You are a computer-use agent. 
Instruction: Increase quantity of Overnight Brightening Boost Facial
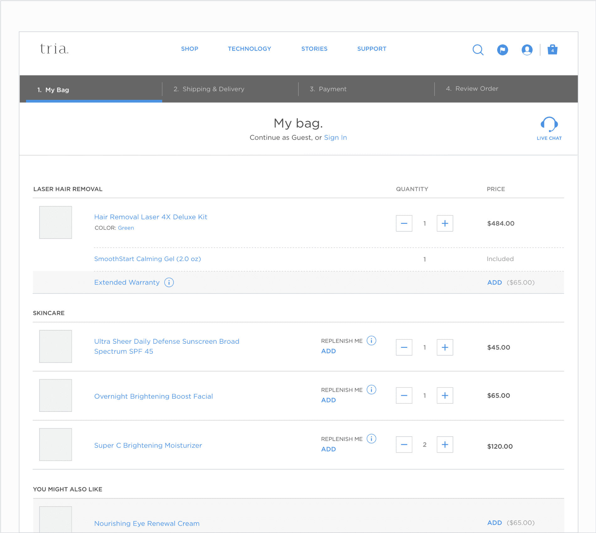[445, 395]
